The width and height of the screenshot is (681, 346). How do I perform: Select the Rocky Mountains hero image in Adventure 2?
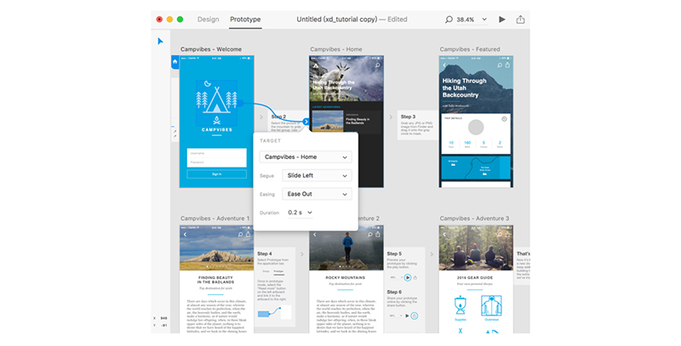[x=345, y=251]
